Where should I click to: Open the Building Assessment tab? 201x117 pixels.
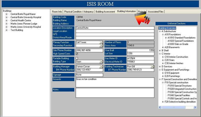(105, 11)
